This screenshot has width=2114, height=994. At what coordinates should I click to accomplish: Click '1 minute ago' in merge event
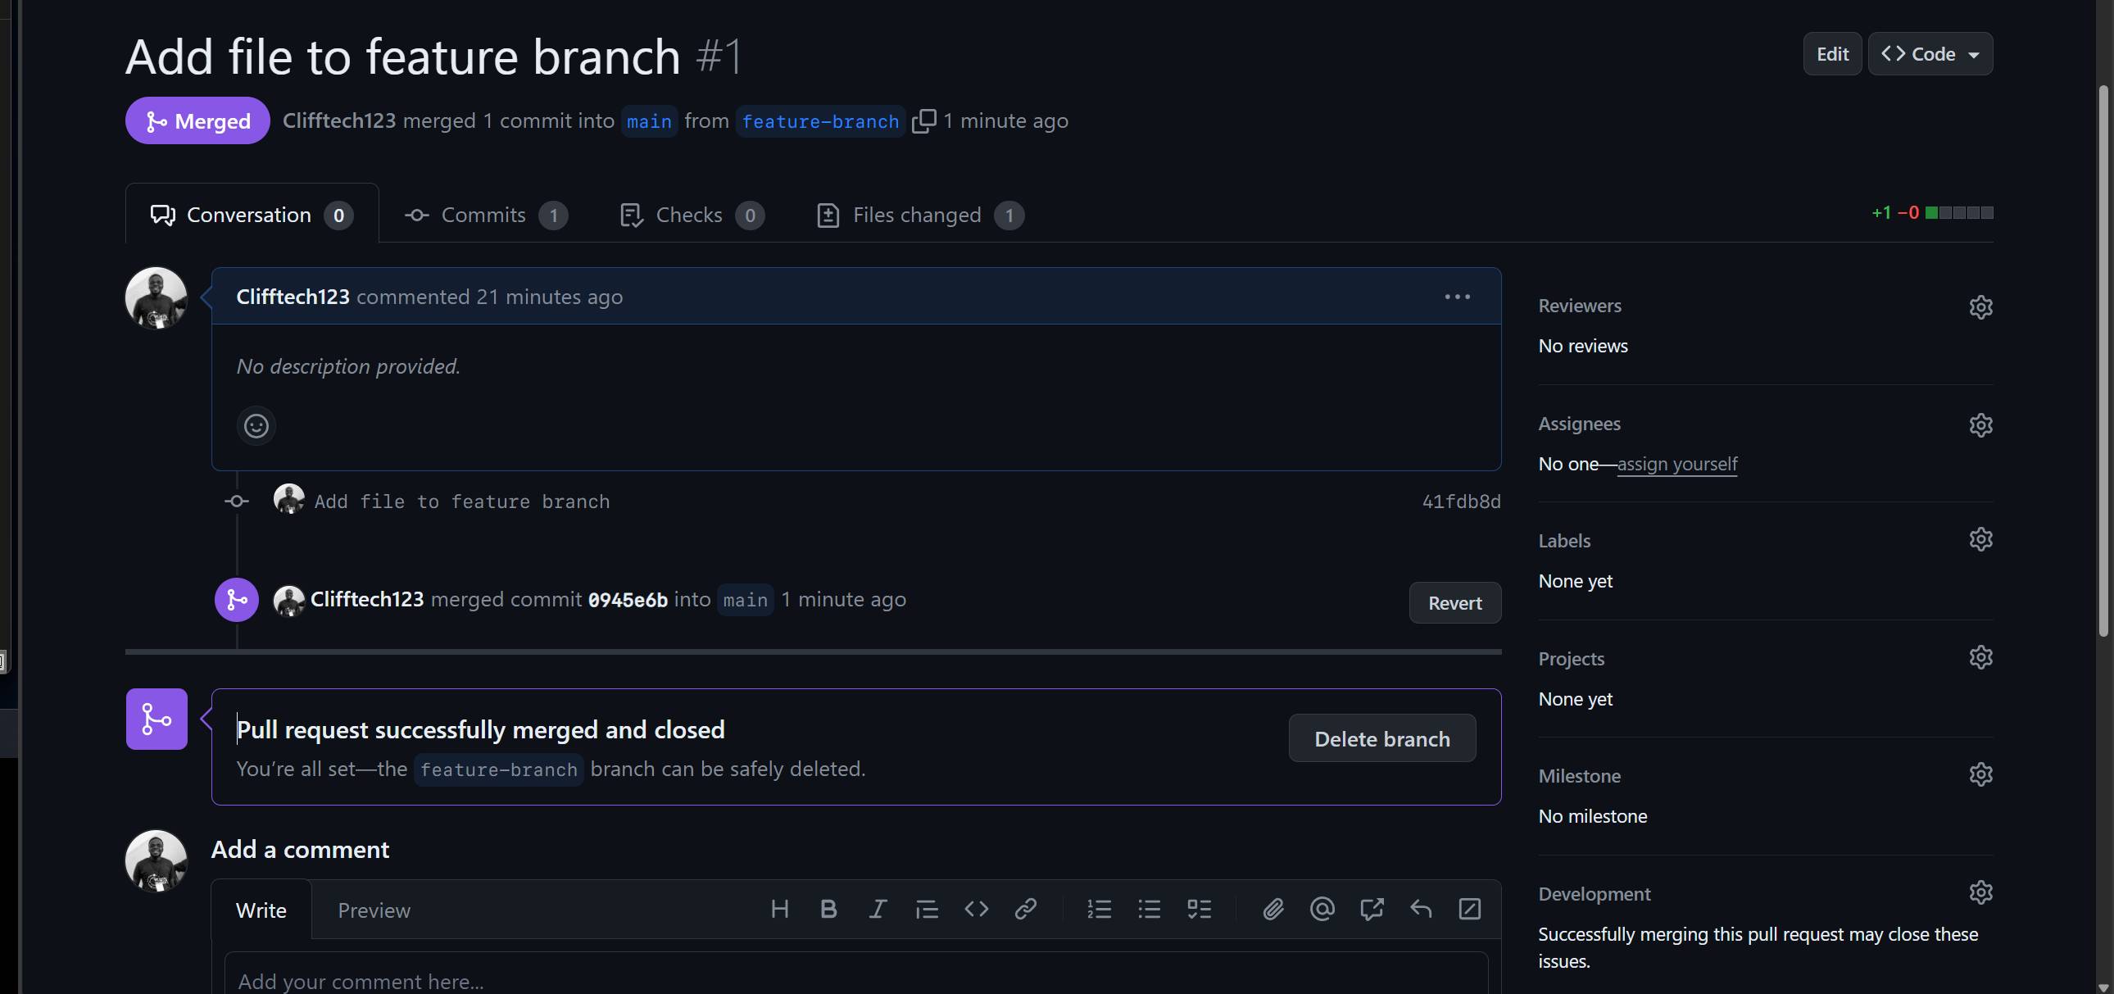[844, 599]
